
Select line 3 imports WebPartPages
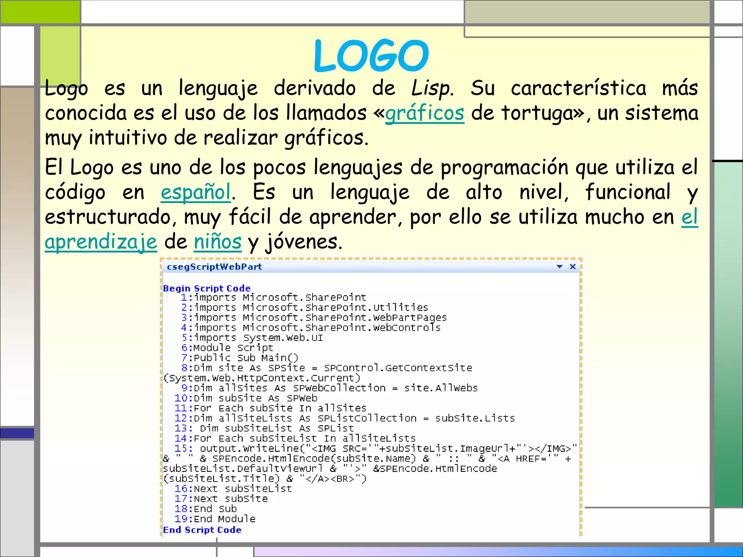314,318
